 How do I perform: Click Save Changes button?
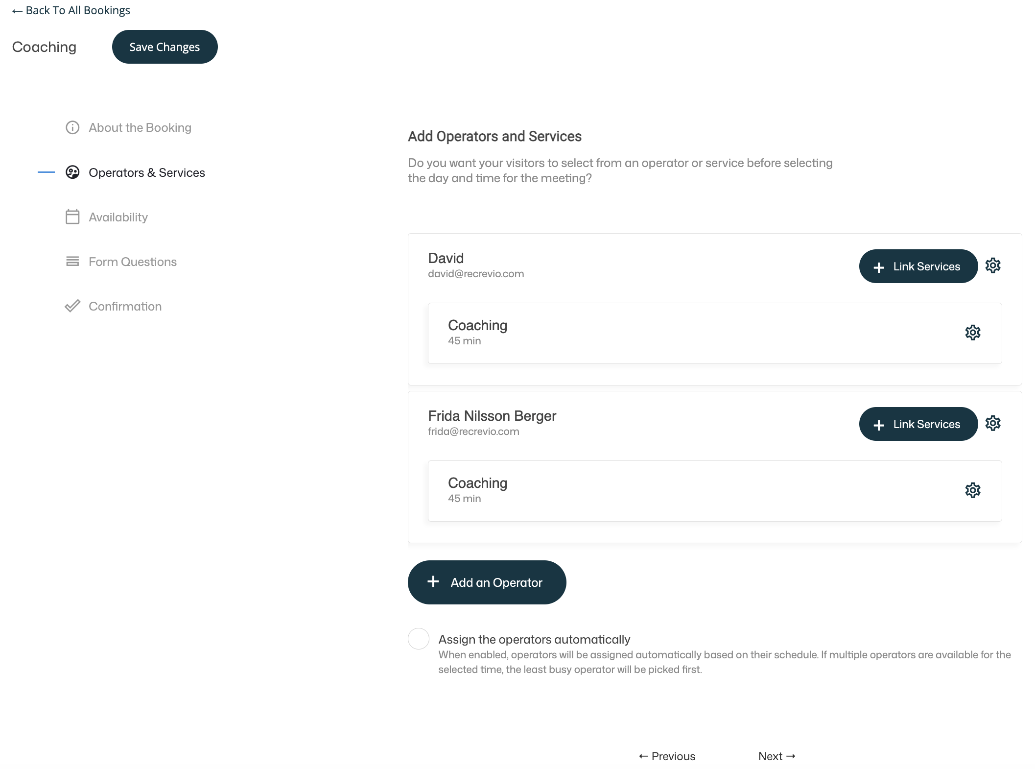[165, 47]
